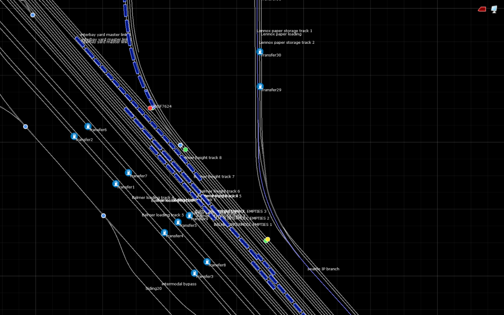504x315 pixels.
Task: Click the "Lennox paper storage track 2" label
Action: click(286, 43)
